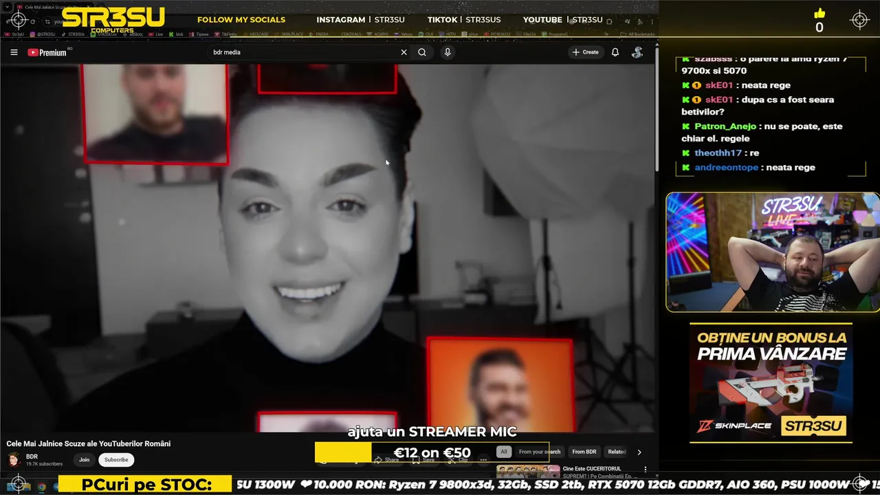The width and height of the screenshot is (880, 495).
Task: Open the SKIN.PLACE bookmark
Action: 287,34
